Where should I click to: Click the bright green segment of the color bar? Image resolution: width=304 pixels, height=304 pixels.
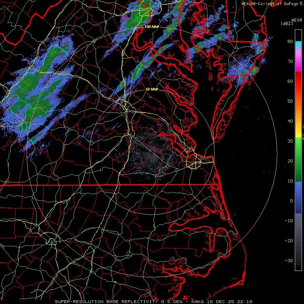click(298, 145)
